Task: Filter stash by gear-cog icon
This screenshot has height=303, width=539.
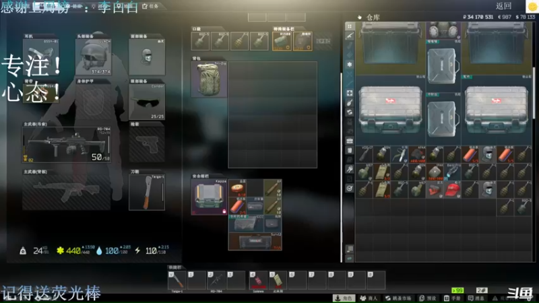Action: tap(350, 64)
